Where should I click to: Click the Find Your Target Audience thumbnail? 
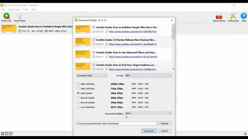(x=83, y=66)
